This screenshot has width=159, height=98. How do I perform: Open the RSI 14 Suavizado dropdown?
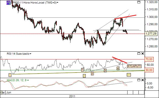click(30, 54)
